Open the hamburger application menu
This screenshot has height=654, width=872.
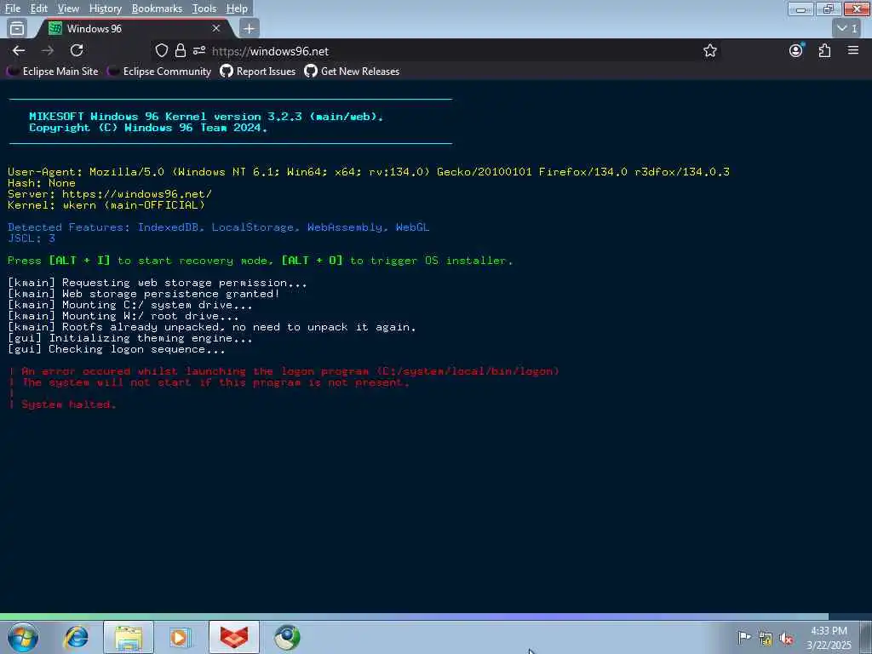pos(853,50)
